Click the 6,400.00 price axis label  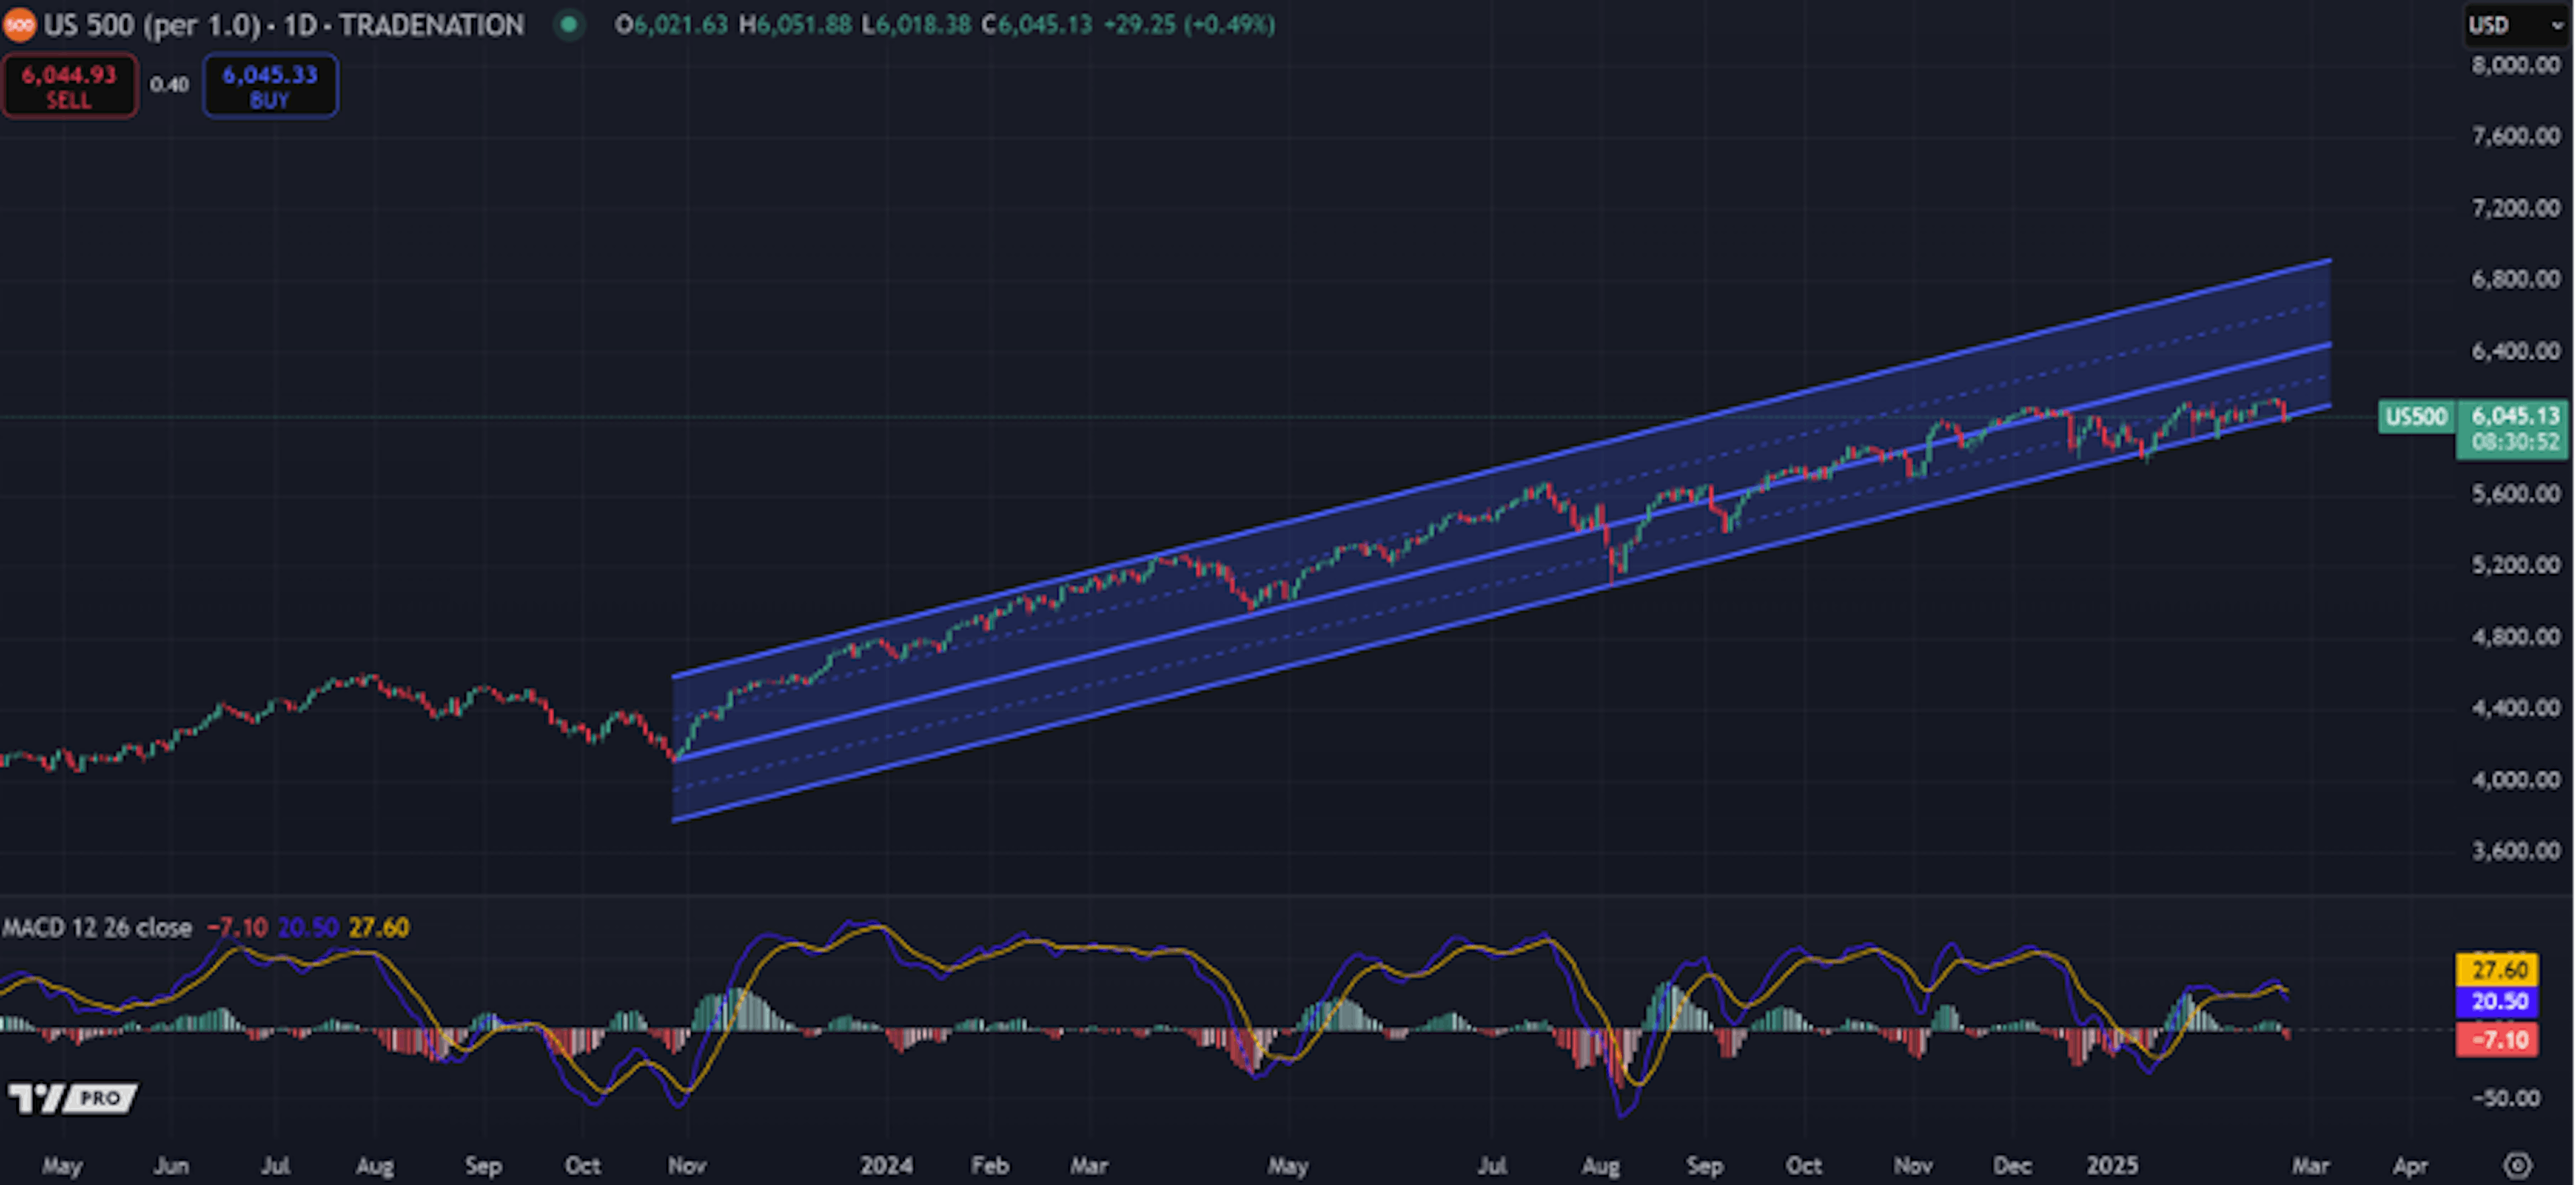point(2515,351)
